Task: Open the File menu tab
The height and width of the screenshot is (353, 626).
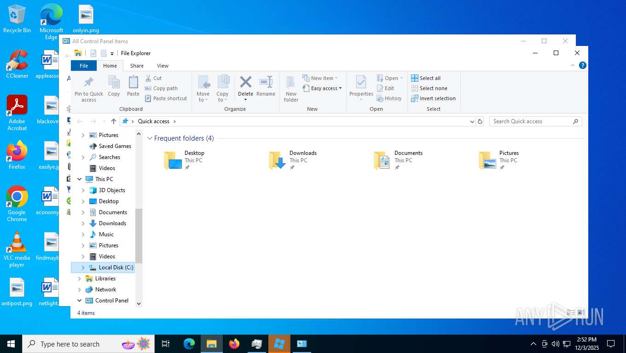Action: [84, 66]
